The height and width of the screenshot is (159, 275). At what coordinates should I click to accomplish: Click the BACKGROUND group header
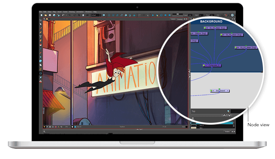tap(211, 21)
